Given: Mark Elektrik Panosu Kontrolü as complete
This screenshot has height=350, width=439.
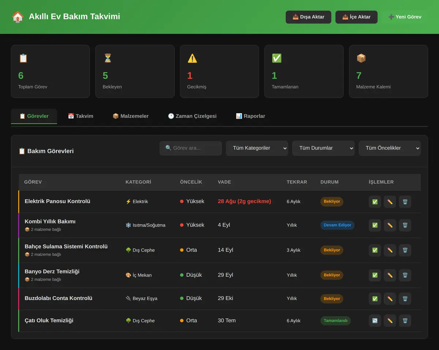Looking at the screenshot, I should [375, 202].
